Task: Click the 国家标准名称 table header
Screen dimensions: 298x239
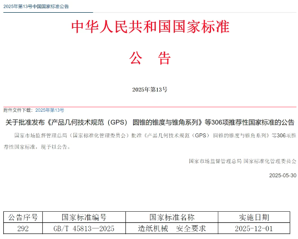Action: click(x=172, y=217)
